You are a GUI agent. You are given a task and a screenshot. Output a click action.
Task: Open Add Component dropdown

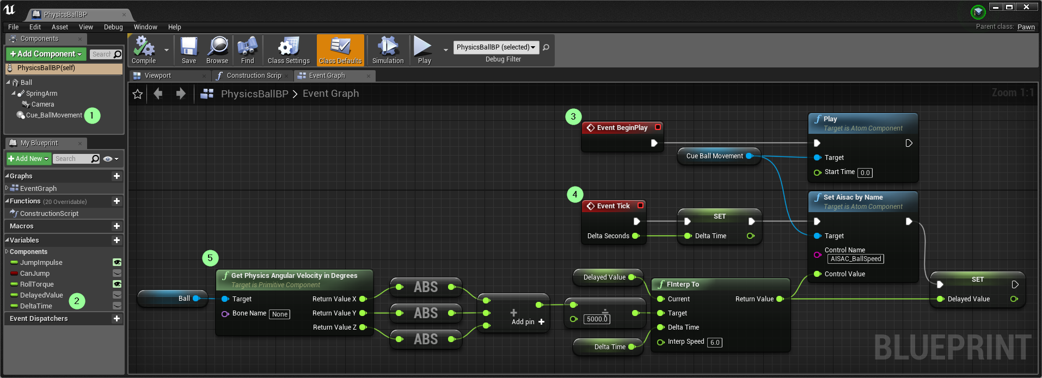click(x=46, y=54)
